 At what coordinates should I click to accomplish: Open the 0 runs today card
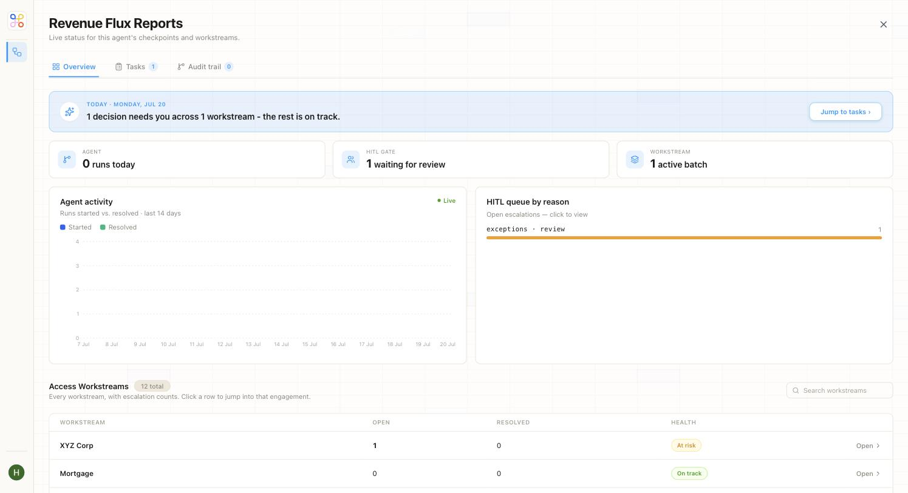[187, 160]
